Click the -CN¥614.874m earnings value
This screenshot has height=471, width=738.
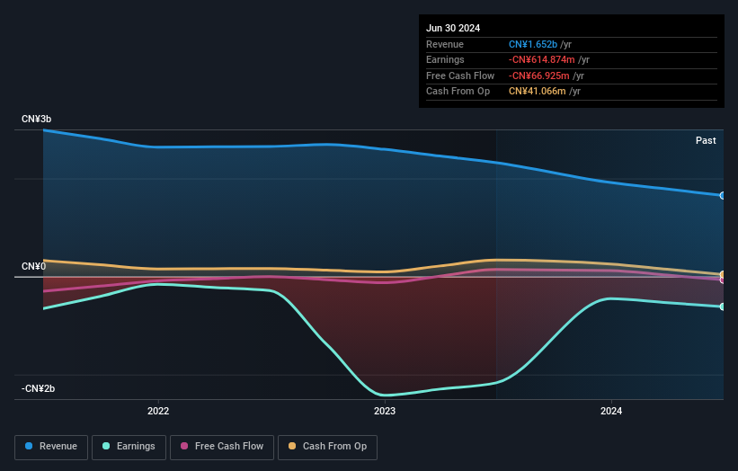coord(541,59)
